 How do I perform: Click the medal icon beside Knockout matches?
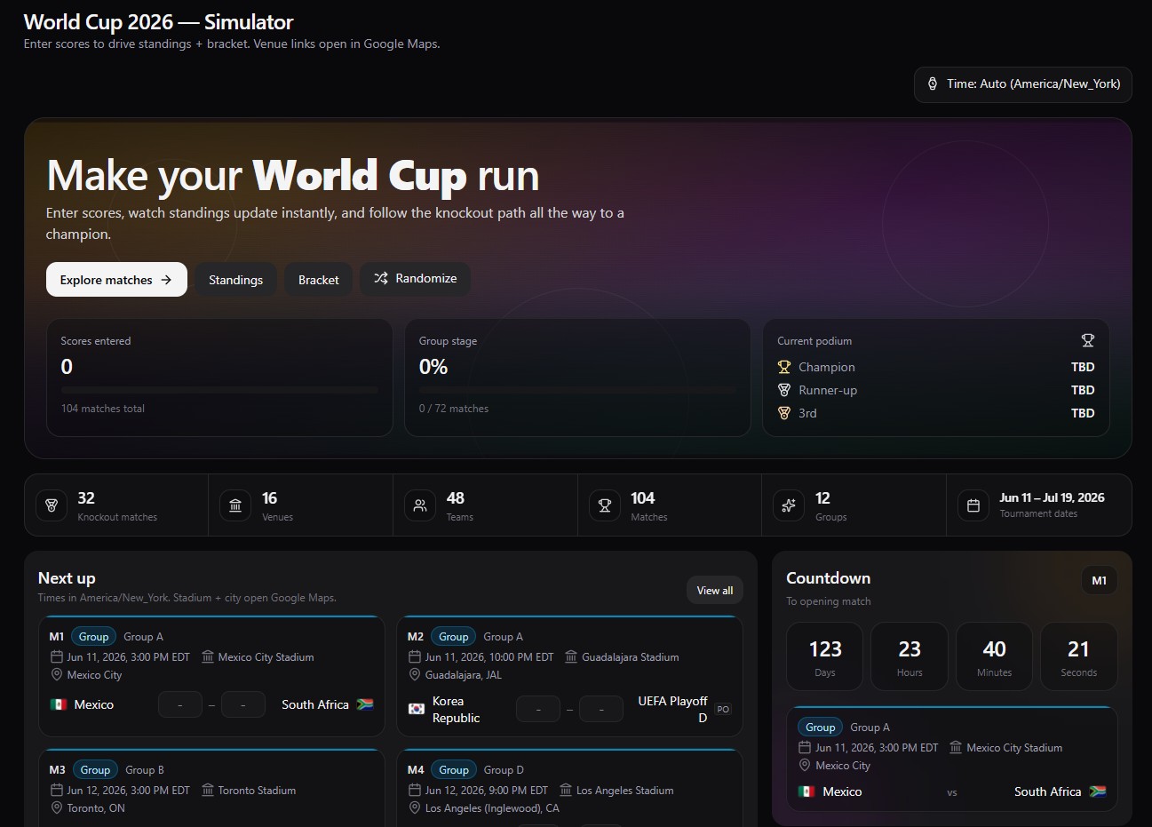[x=52, y=505]
